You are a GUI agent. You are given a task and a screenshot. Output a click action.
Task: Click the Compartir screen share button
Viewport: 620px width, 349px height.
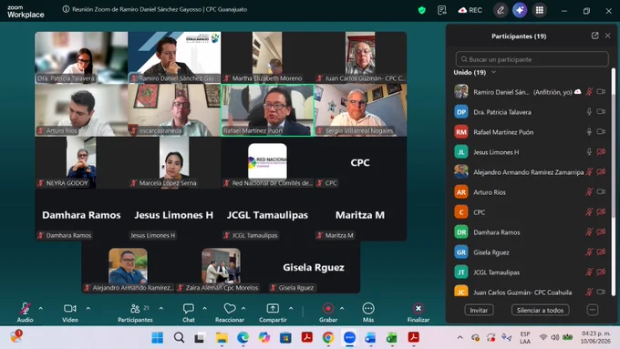pos(273,313)
